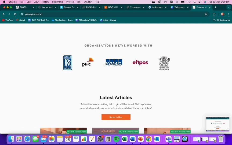Image resolution: width=232 pixels, height=145 pixels.
Task: Open the YouTube bookmark
Action: pos(8,20)
